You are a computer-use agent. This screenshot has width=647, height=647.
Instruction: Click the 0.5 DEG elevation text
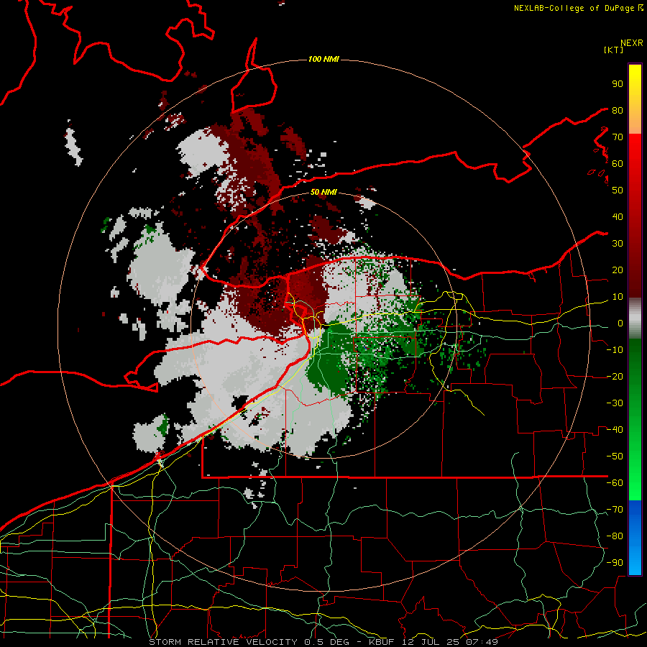[326, 642]
